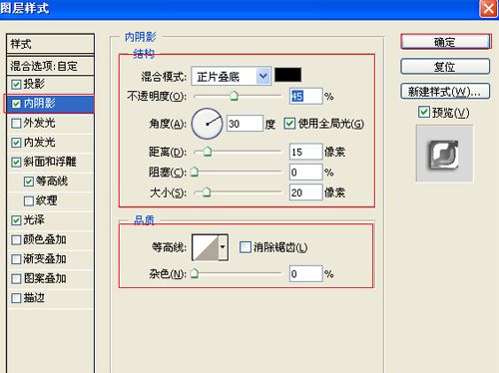Toggle the 斜面和浮雕 bevel checkbox
Viewport: 499px width, 373px height.
pos(16,163)
